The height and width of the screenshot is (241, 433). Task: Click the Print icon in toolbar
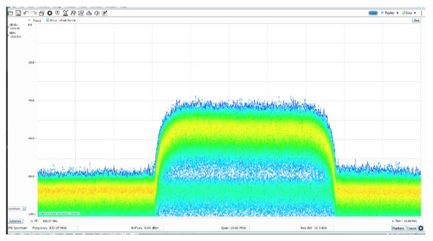coord(42,13)
